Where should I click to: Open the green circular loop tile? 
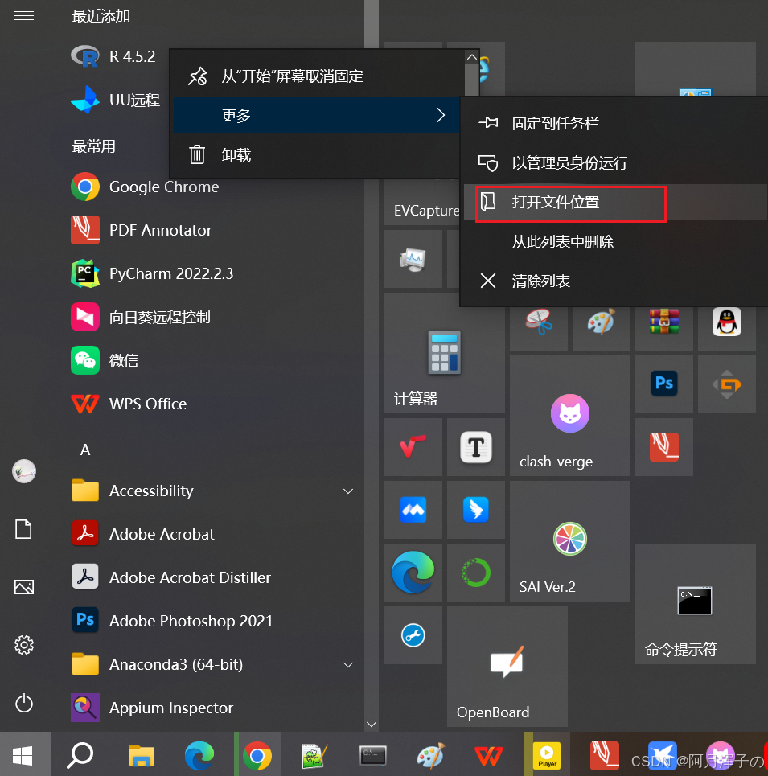(x=476, y=573)
